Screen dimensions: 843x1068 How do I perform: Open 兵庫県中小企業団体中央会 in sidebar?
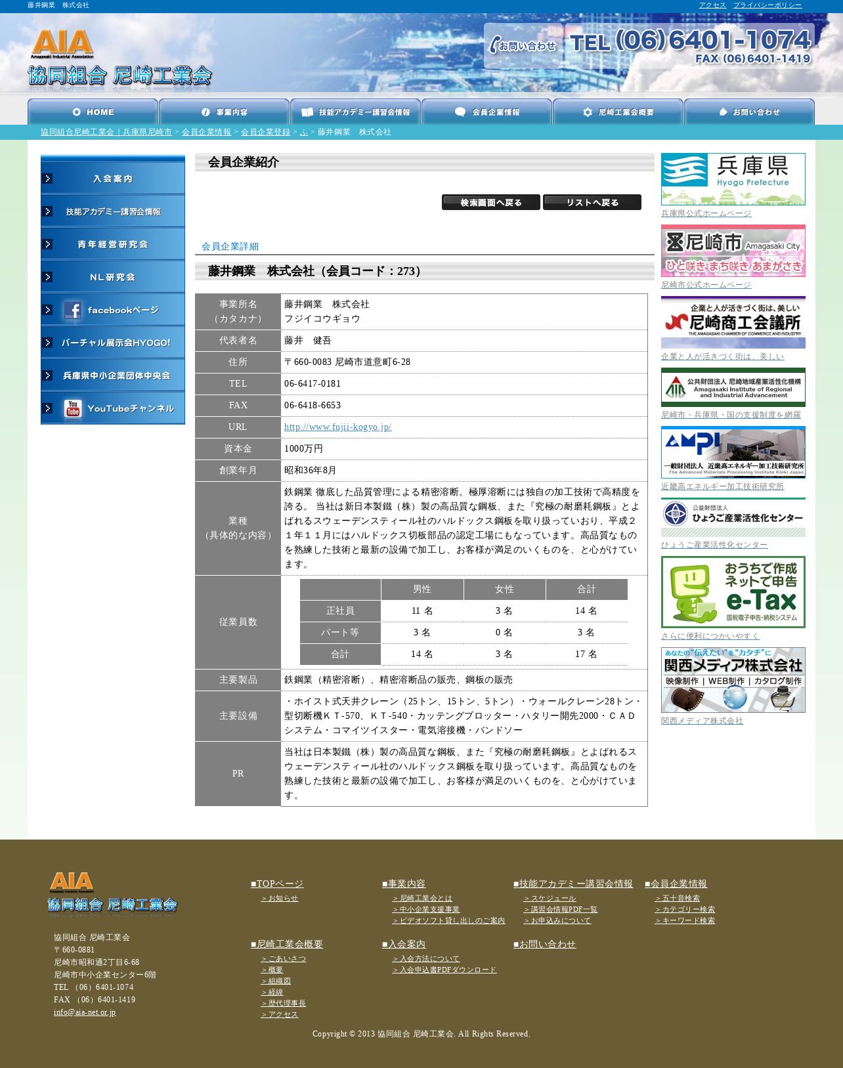[x=113, y=375]
